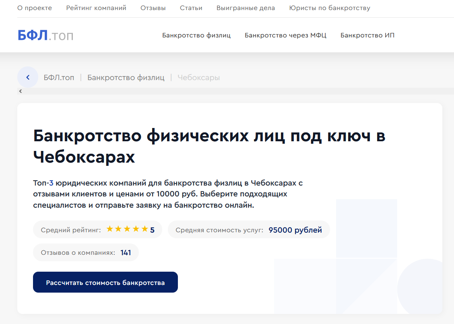Open the Выигранные дела page
Viewport: 454px width, 324px height.
246,8
